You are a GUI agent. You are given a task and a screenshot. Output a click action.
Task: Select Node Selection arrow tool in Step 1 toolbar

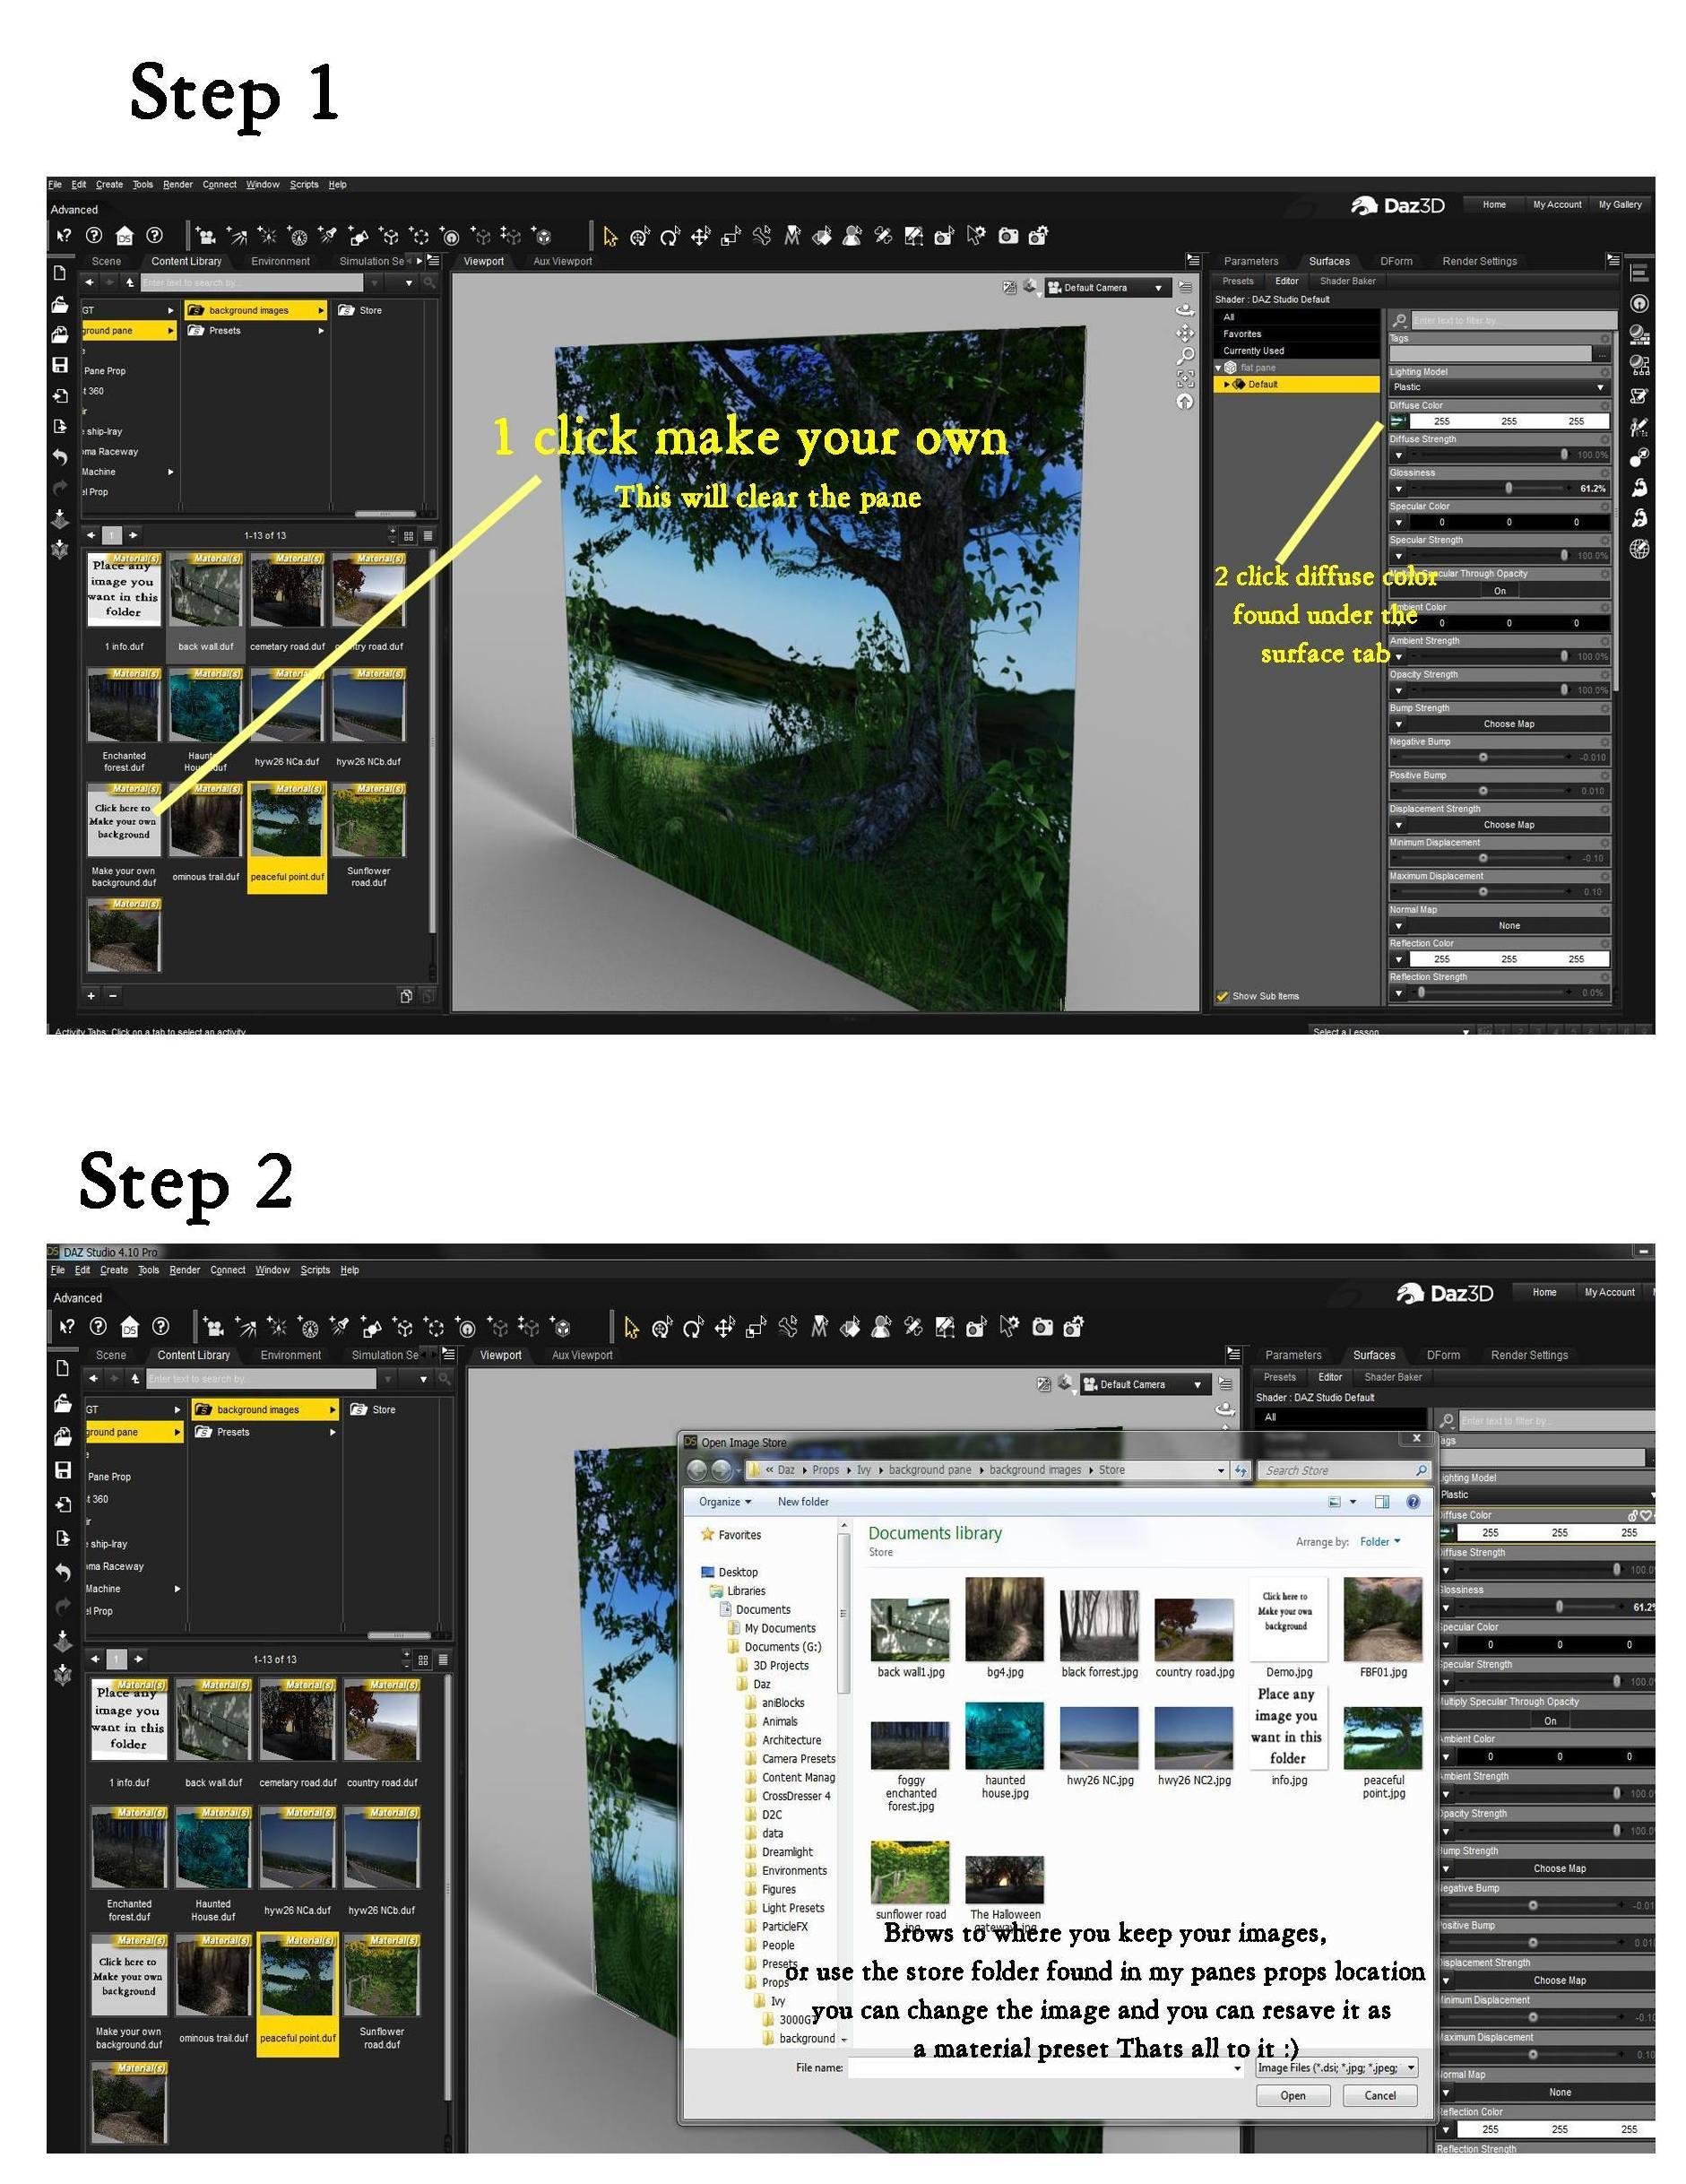coord(610,236)
